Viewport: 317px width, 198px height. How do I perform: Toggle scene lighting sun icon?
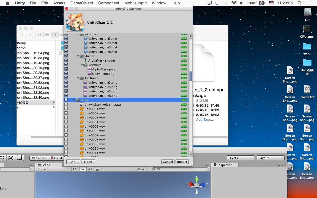83,169
